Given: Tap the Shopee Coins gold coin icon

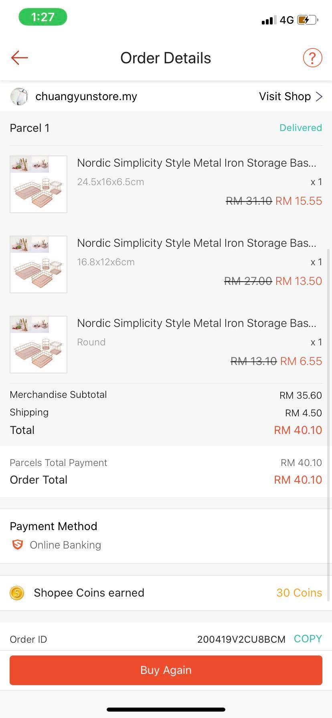Looking at the screenshot, I should coord(17,593).
